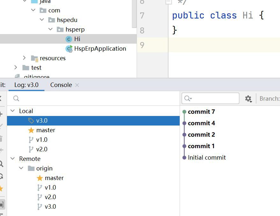The width and height of the screenshot is (280, 216).
Task: Click the Hi class file icon
Action: 68,39
